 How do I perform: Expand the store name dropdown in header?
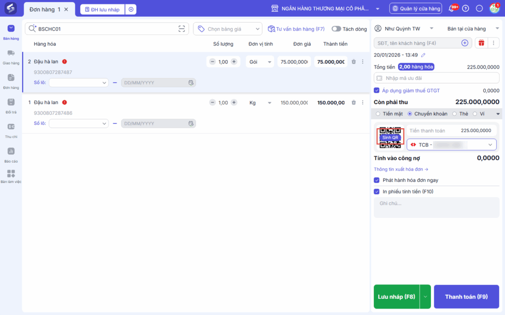pos(377,9)
